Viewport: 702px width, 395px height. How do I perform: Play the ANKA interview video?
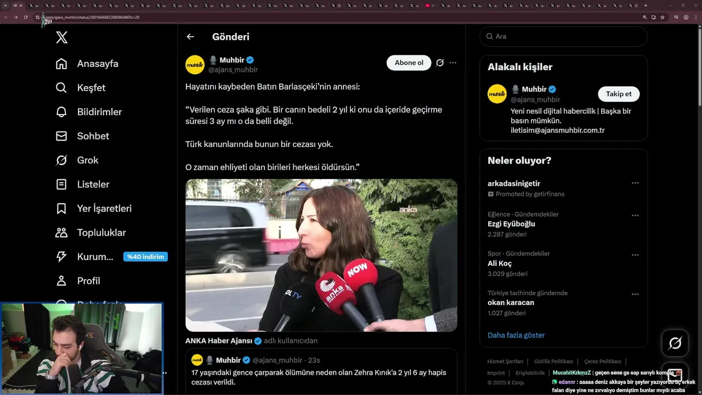pos(321,255)
